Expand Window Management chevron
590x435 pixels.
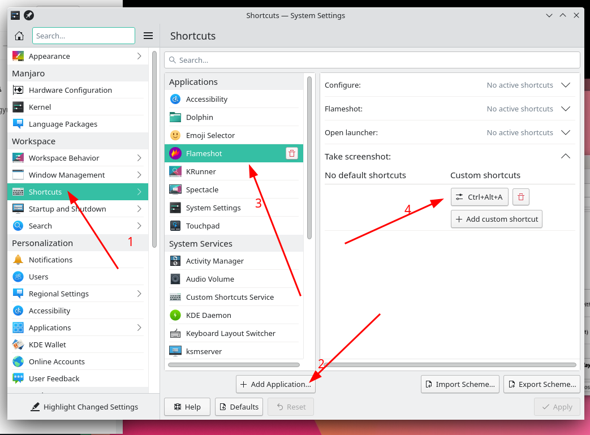(x=139, y=175)
